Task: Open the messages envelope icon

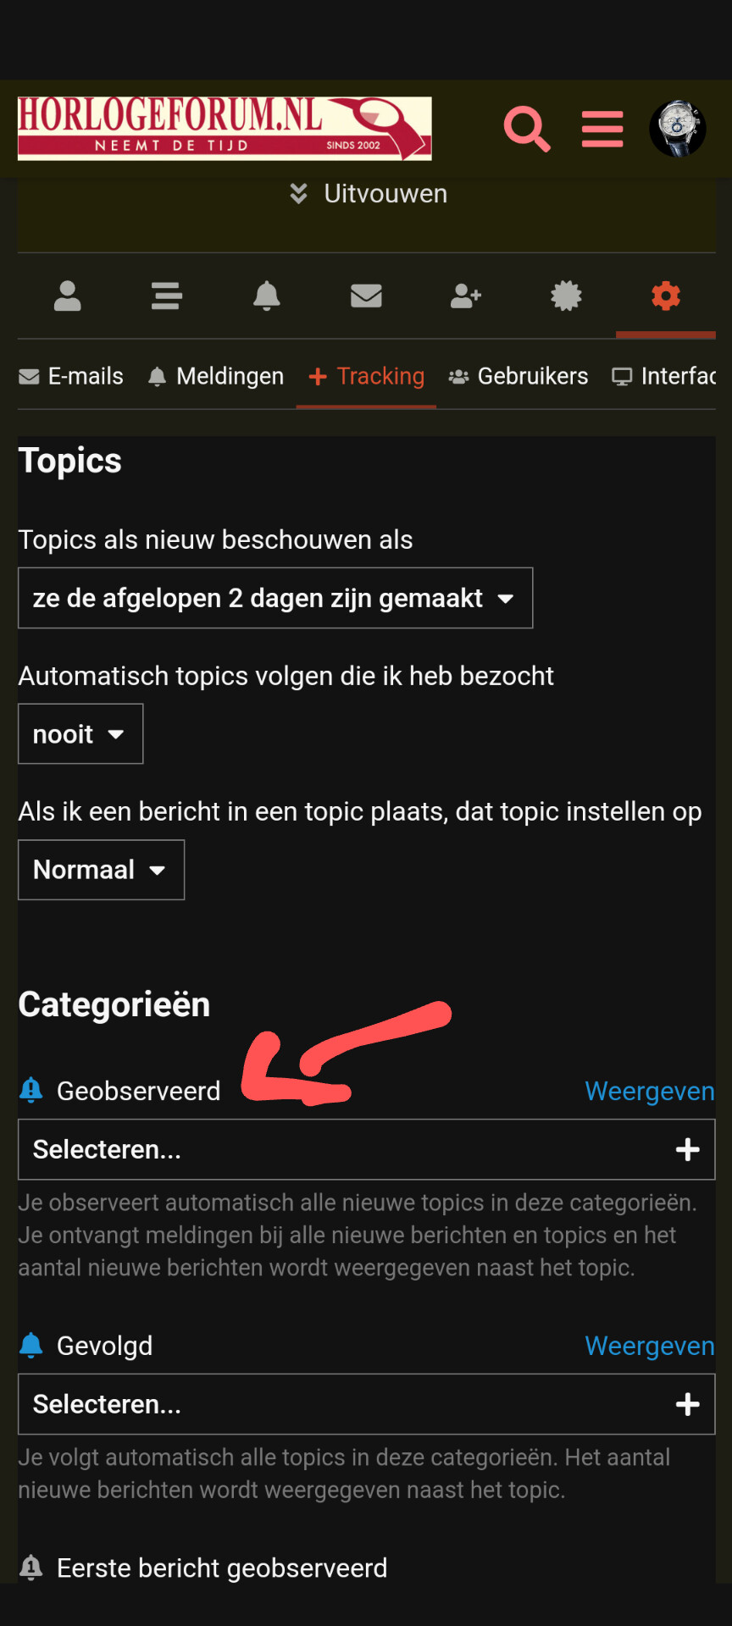Action: click(366, 296)
